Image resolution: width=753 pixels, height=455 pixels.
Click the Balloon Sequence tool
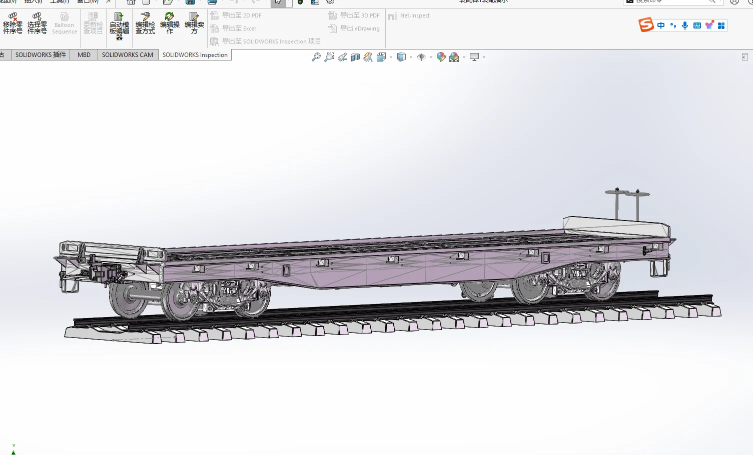[65, 23]
